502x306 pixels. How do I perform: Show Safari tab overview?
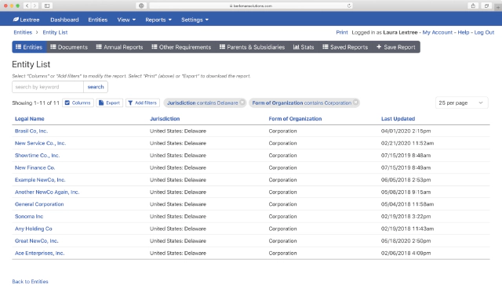[486, 5]
